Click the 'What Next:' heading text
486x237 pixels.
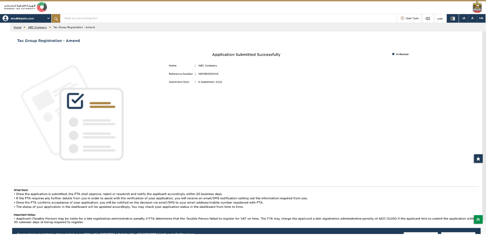[21, 190]
